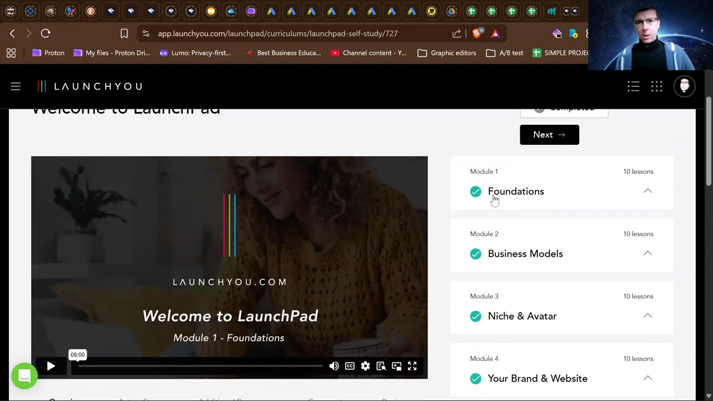Open the Your Brand & Website module title
Screen dimensions: 713x401
click(538, 379)
